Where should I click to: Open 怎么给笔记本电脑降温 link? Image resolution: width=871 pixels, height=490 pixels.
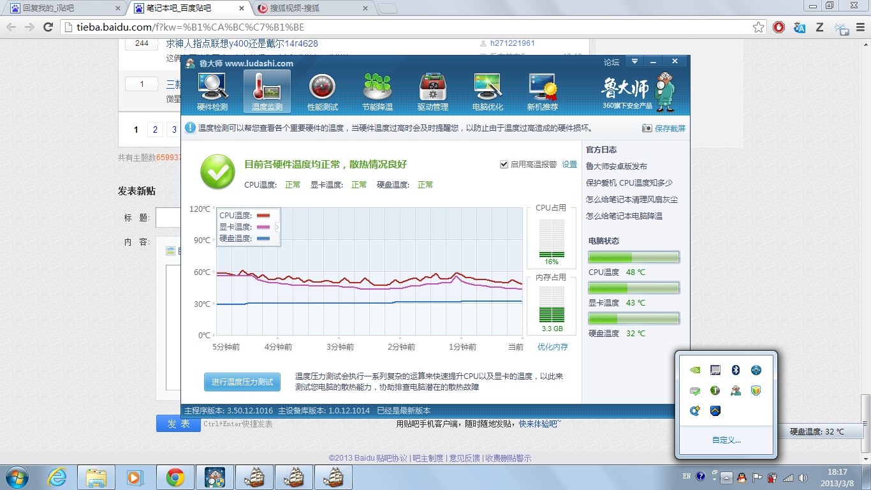[x=624, y=216]
